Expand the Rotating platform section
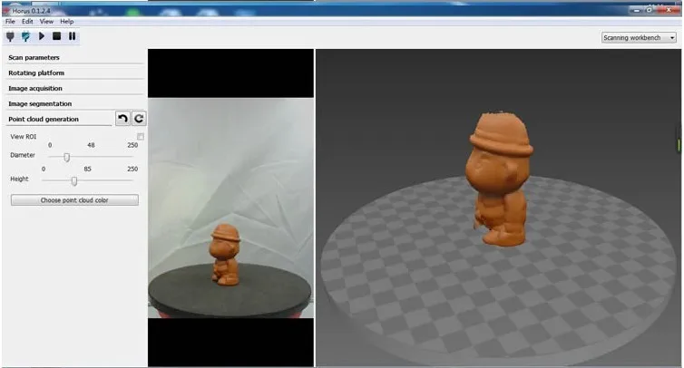Image resolution: width=684 pixels, height=368 pixels. click(36, 73)
